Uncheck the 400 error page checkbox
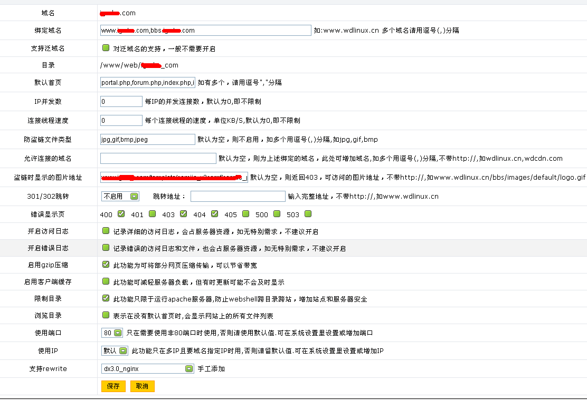Image resolution: width=587 pixels, height=400 pixels. pyautogui.click(x=121, y=214)
